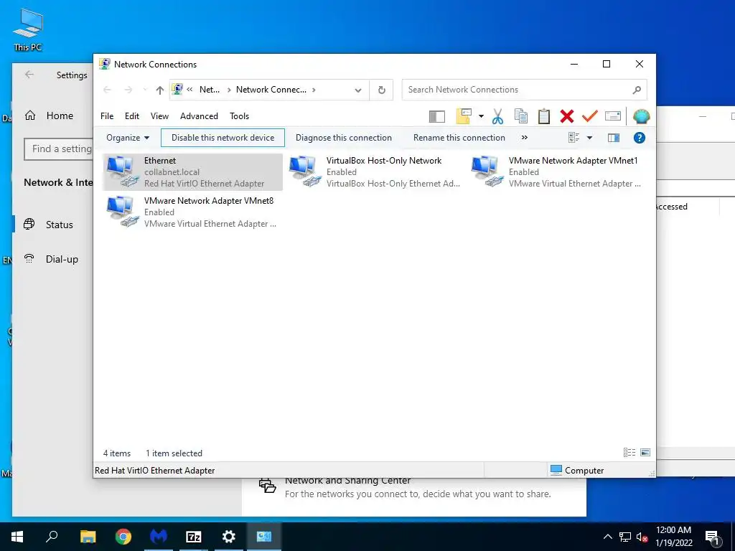Expand the toolbar overflow chevron

pos(525,138)
